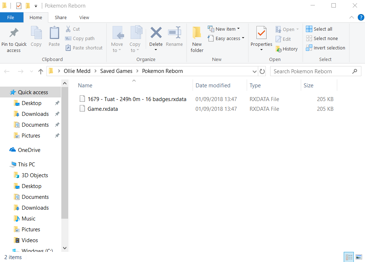The width and height of the screenshot is (365, 262).
Task: Sort by the Type column header
Action: click(255, 86)
